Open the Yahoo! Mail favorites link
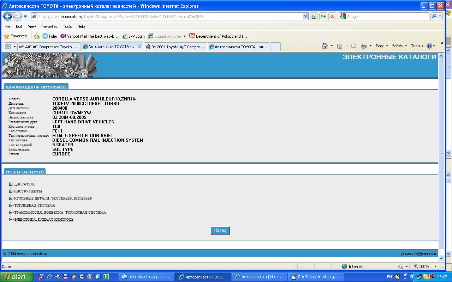 click(89, 36)
